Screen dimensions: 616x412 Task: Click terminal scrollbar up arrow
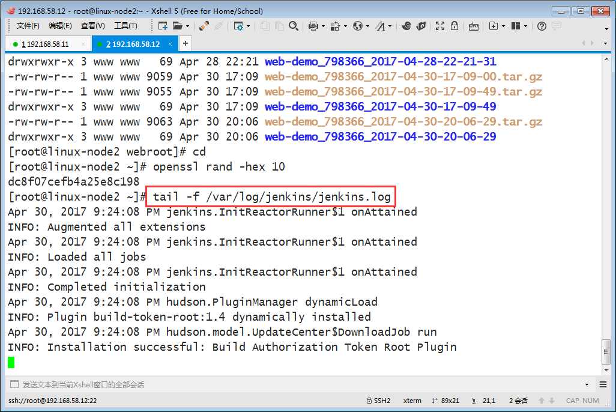(606, 59)
